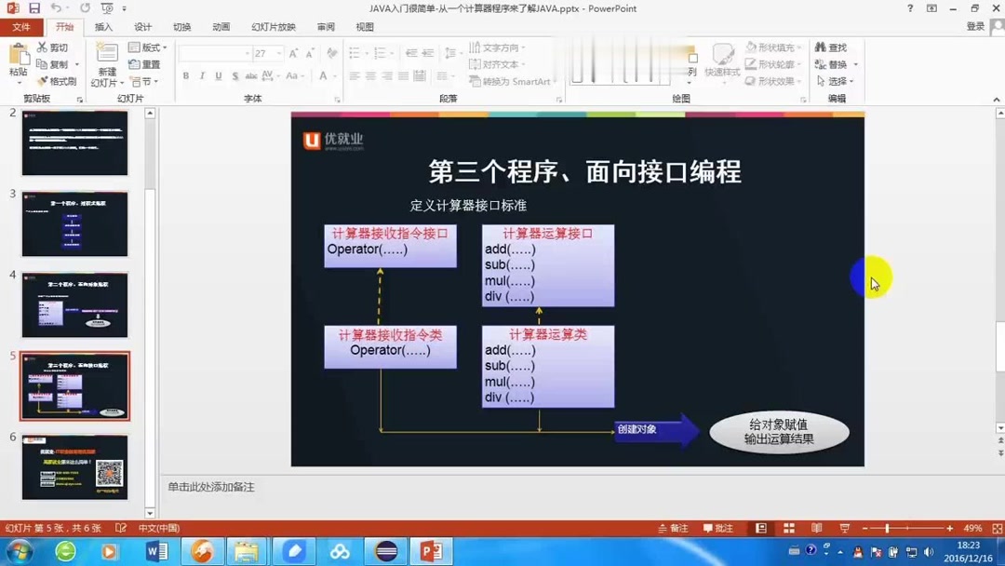
Task: Open the 查找 find function
Action: coord(834,47)
